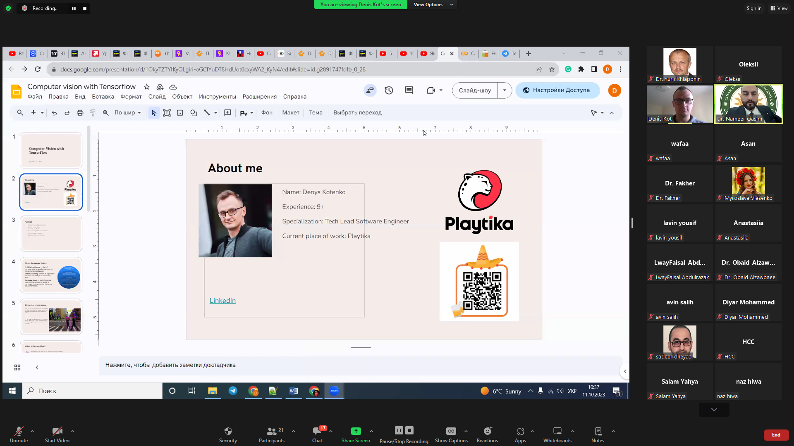Image resolution: width=794 pixels, height=446 pixels.
Task: Select the text box tool
Action: coord(167,113)
